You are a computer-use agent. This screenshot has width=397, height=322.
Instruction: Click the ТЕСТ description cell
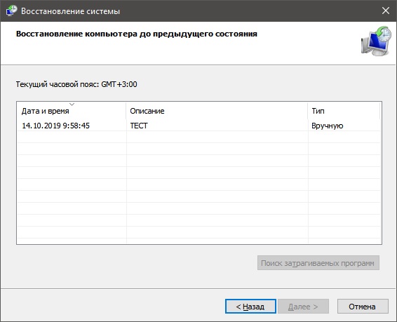click(x=139, y=126)
